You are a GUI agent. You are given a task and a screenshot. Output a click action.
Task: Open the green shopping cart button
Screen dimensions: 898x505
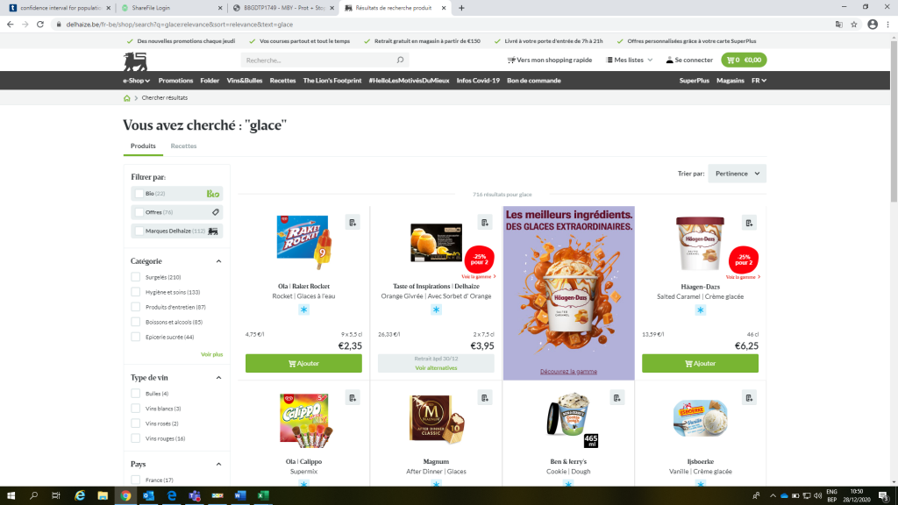click(x=744, y=60)
